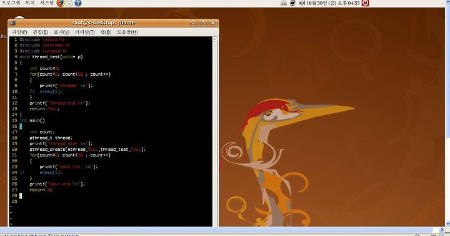450x236 pixels.
Task: Minimize the root@s-desktop terminal window
Action: tap(193, 23)
